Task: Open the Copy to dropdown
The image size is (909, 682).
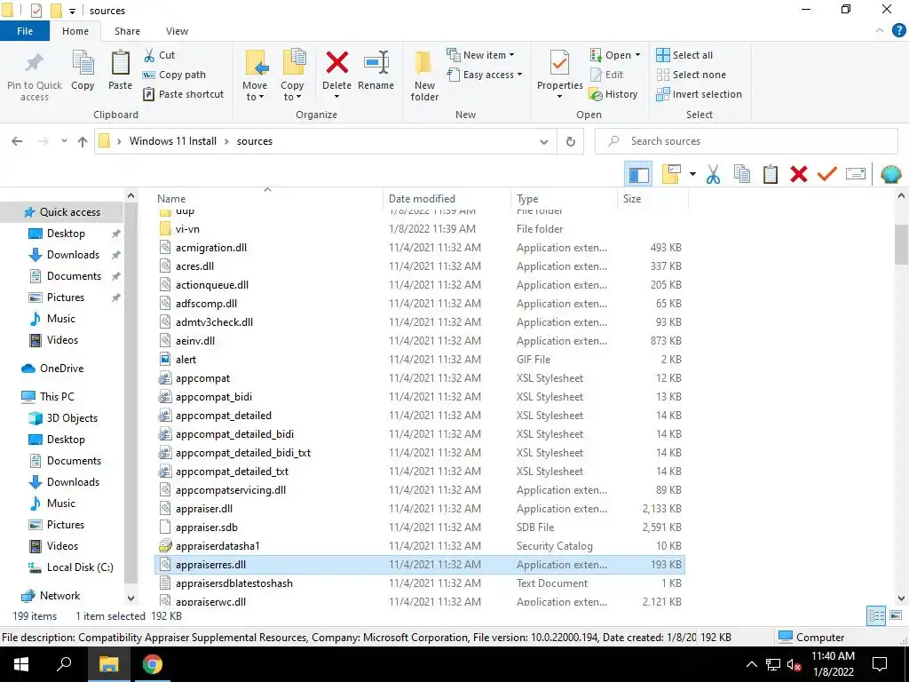Action: tap(291, 91)
